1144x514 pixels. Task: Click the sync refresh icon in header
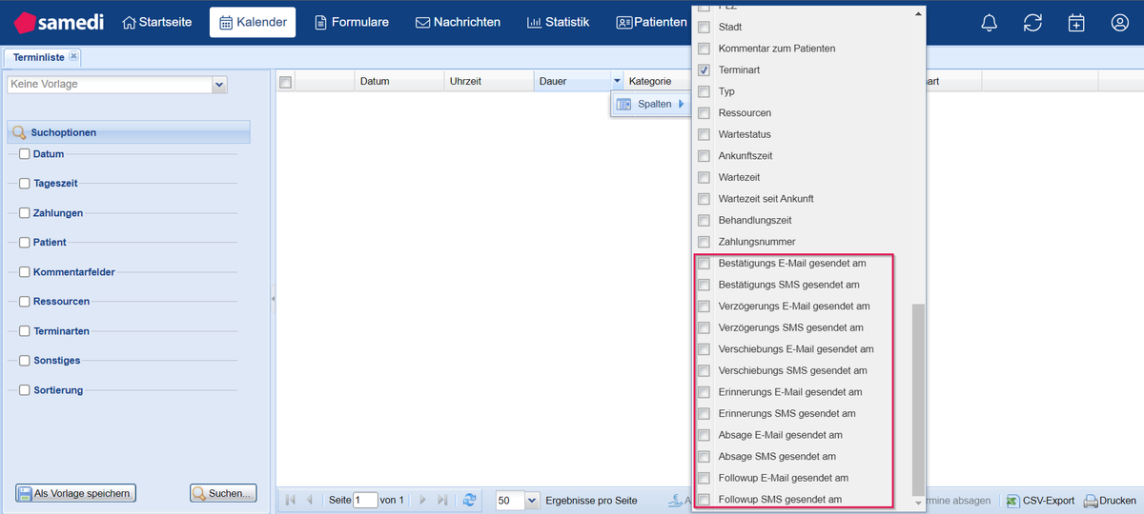click(1032, 23)
